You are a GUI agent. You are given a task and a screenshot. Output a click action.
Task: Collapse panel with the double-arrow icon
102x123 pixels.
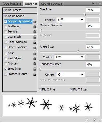[x=93, y=4]
